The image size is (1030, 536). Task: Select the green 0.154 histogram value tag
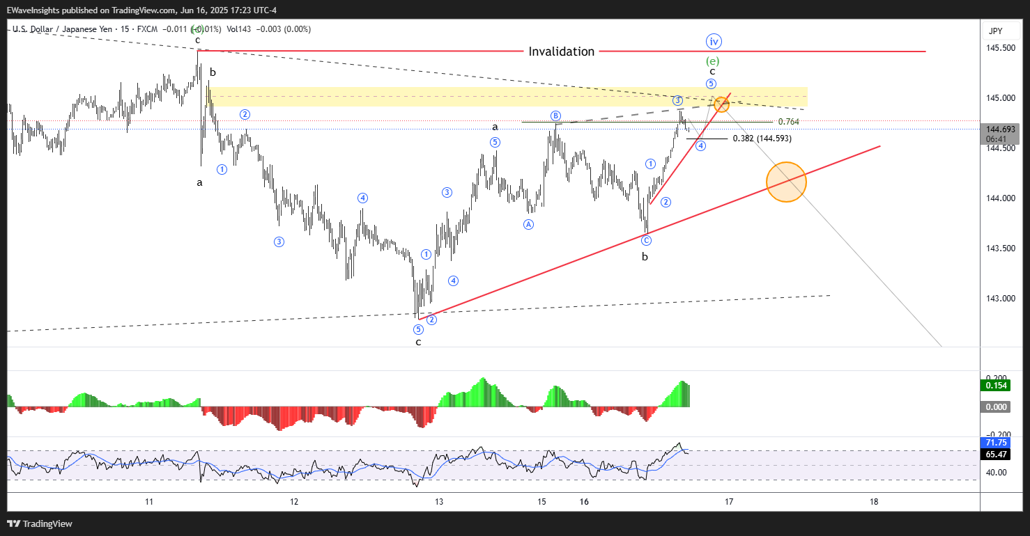(995, 386)
